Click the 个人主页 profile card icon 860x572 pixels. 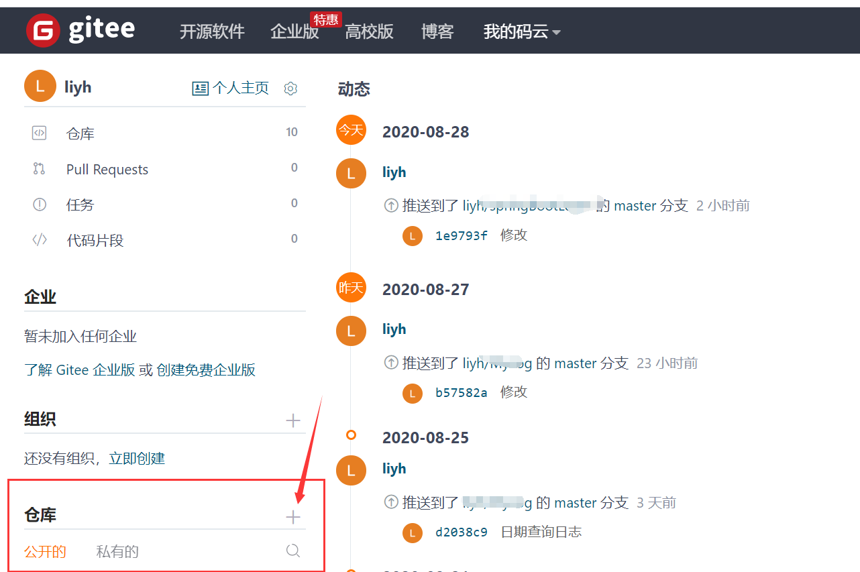(200, 89)
